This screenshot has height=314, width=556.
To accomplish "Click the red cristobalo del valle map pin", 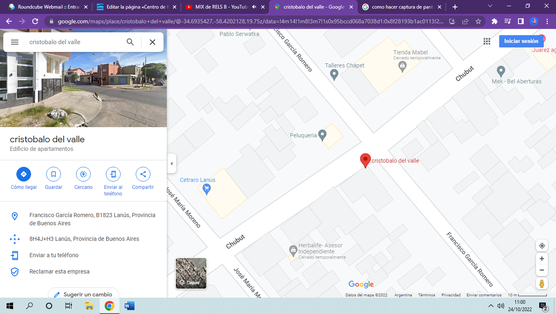I will [365, 161].
